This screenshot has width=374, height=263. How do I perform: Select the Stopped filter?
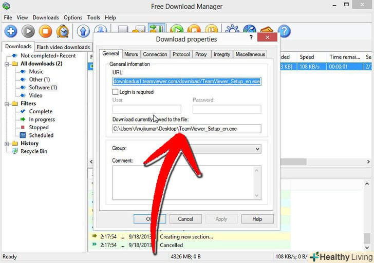point(39,127)
